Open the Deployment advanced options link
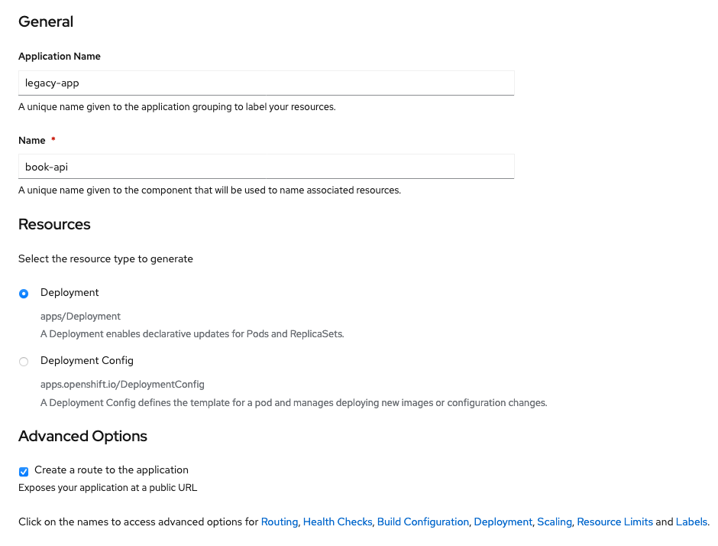 click(503, 522)
